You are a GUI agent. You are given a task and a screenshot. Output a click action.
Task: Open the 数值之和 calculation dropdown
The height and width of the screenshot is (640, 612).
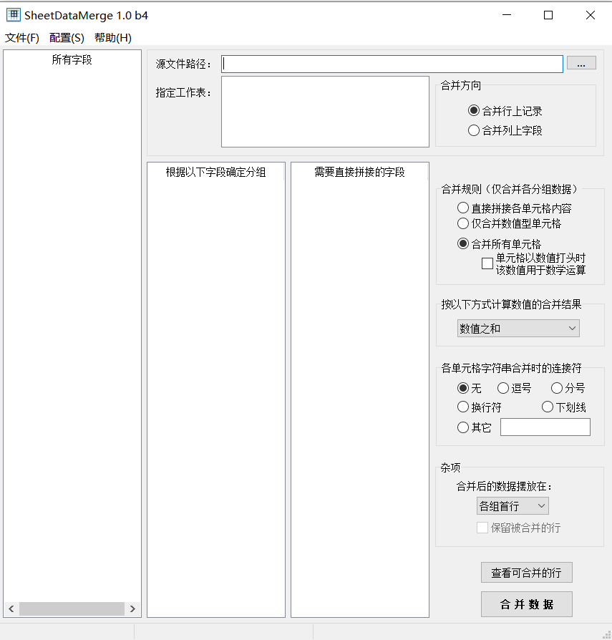pyautogui.click(x=518, y=328)
